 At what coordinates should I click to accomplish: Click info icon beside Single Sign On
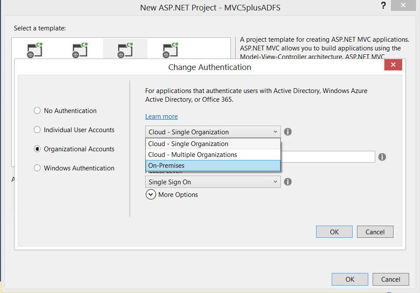click(288, 182)
